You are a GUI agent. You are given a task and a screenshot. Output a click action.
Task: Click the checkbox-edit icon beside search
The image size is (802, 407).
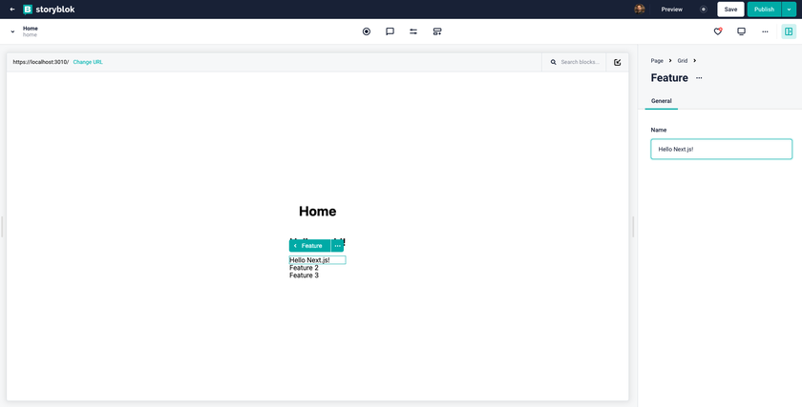click(618, 62)
